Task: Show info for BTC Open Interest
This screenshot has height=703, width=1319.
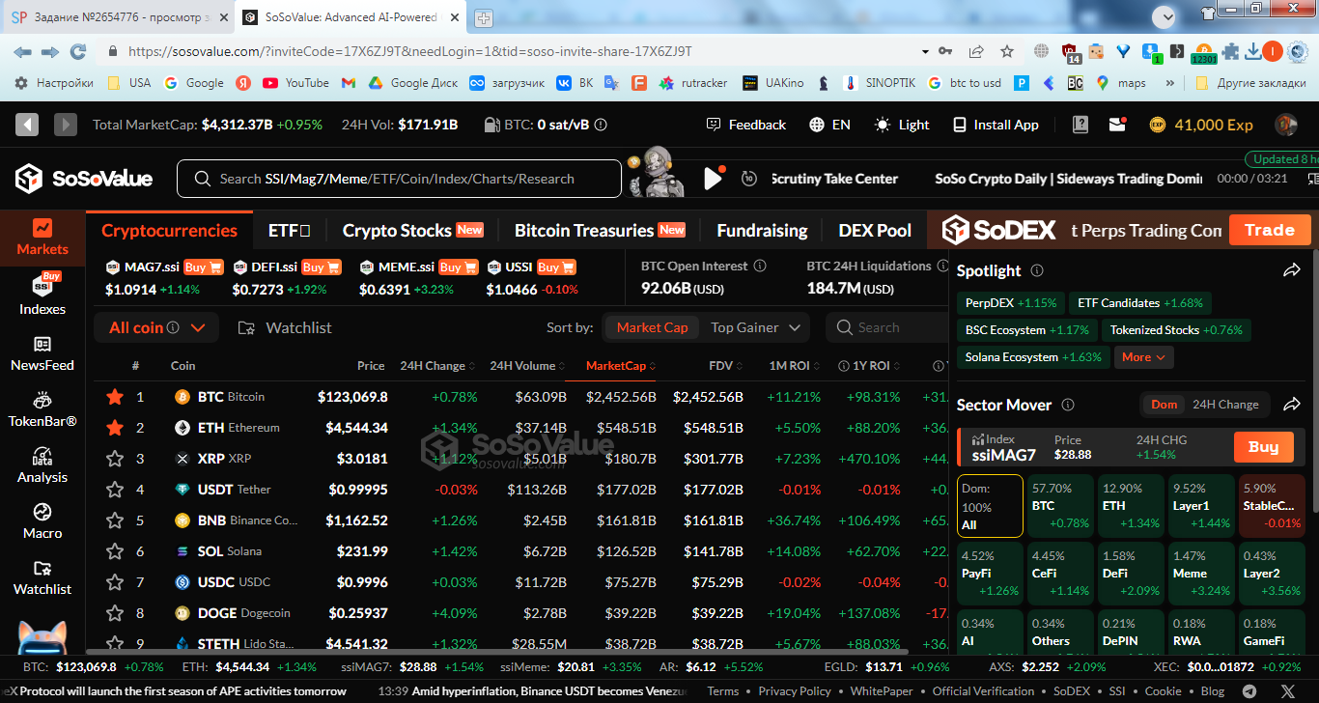Action: coord(760,266)
